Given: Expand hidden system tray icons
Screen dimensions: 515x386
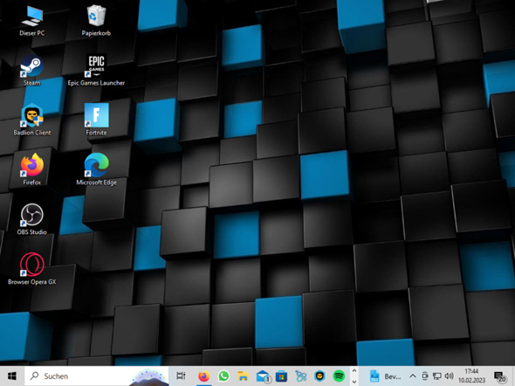Looking at the screenshot, I should point(413,376).
